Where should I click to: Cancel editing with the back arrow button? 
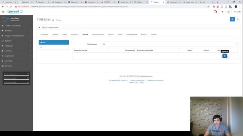(x=238, y=19)
